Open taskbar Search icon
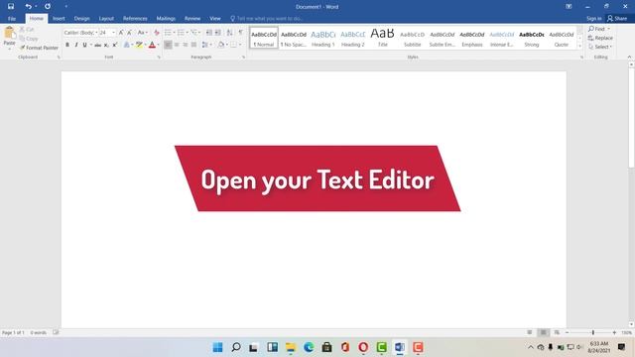The width and height of the screenshot is (635, 357). coord(236,347)
